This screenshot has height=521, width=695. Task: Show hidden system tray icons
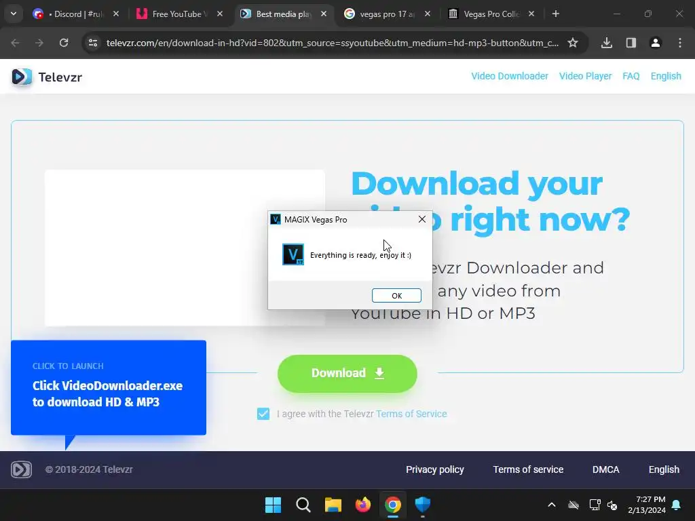tap(552, 505)
